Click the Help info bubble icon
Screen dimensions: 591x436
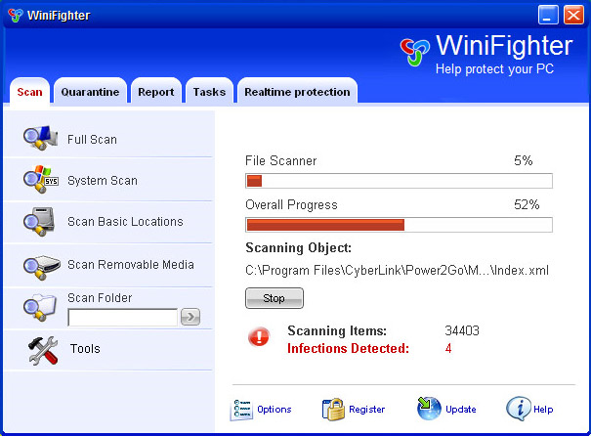pos(519,409)
